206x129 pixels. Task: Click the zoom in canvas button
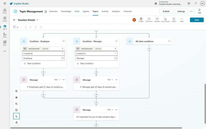click(16, 91)
